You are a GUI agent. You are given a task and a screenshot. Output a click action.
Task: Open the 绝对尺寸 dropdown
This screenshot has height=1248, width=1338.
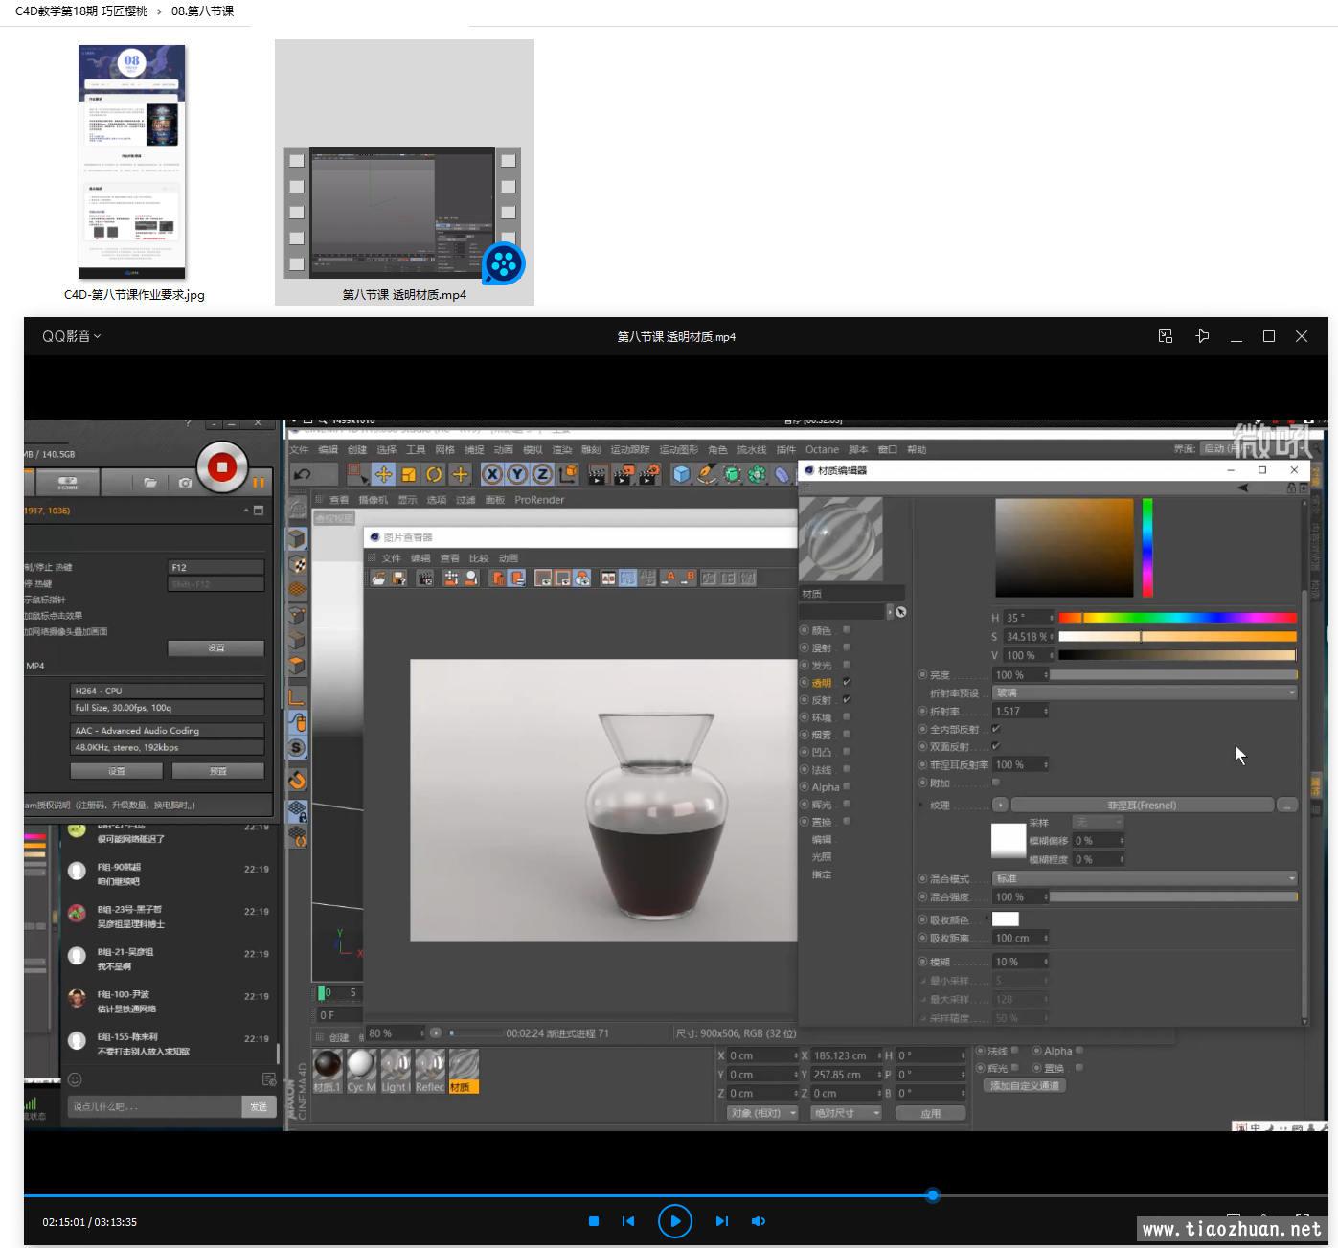[x=846, y=1113]
